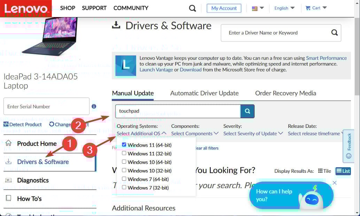Open the header search magnifier icon

(x=193, y=8)
